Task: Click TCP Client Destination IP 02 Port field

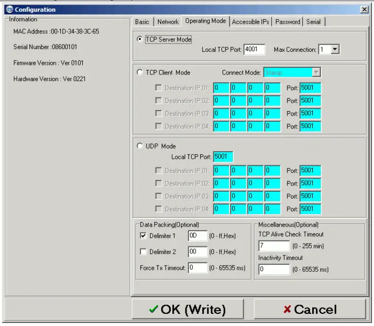Action: (310, 100)
